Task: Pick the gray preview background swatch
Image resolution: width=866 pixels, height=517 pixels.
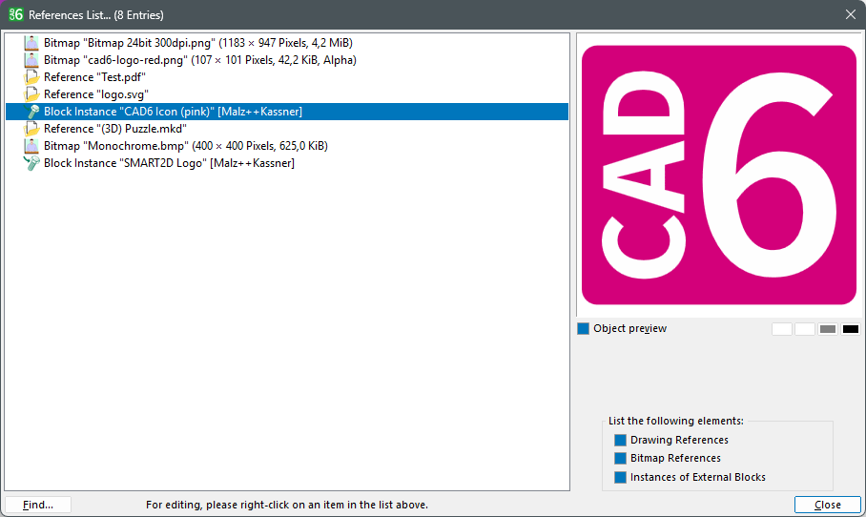Action: pos(827,329)
